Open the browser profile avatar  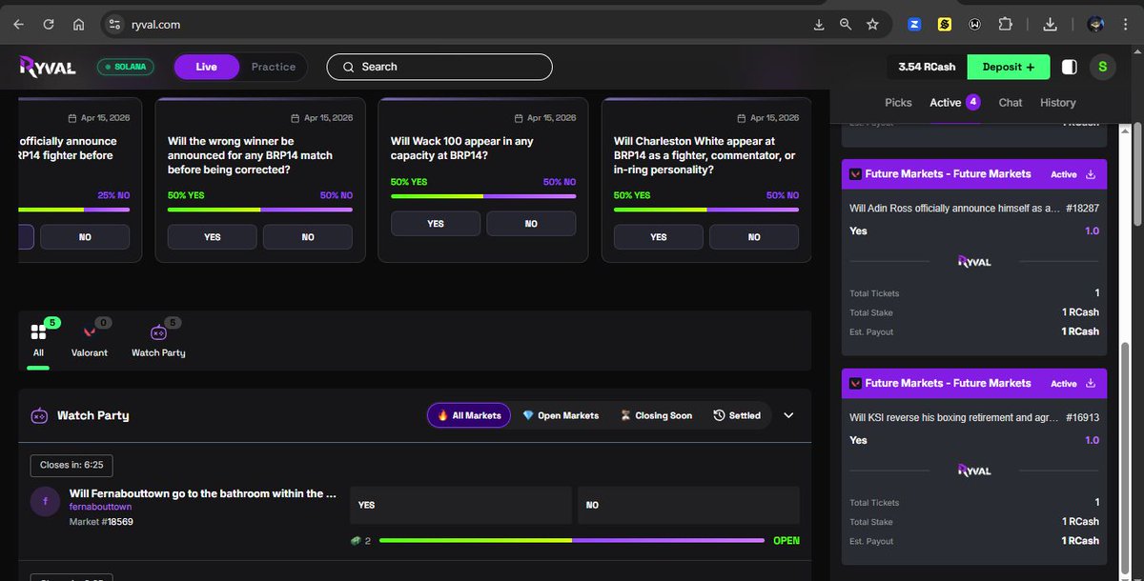point(1095,25)
